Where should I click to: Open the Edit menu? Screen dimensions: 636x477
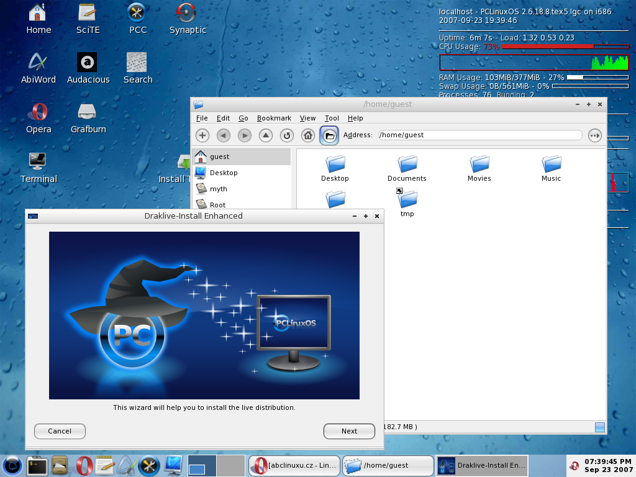pyautogui.click(x=223, y=118)
